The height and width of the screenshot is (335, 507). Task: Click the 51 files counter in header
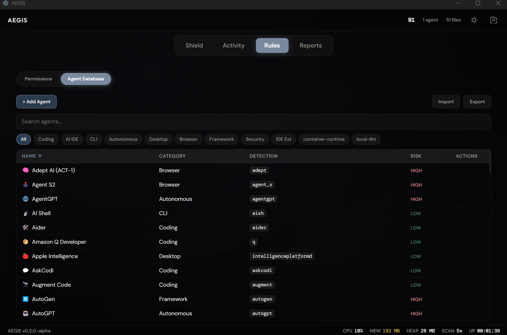tap(453, 20)
